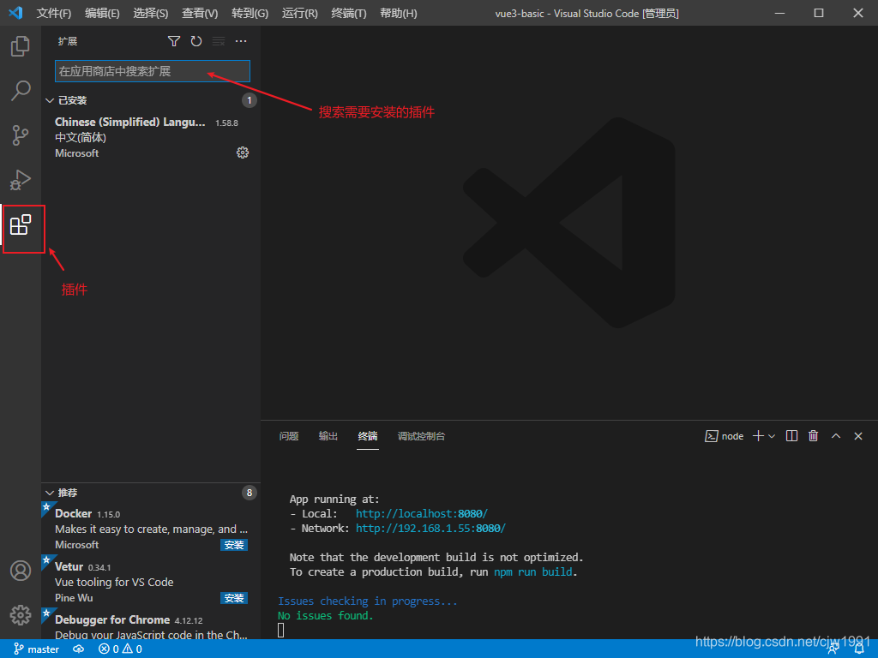Click the VS Code logo icon in title bar

(x=15, y=13)
